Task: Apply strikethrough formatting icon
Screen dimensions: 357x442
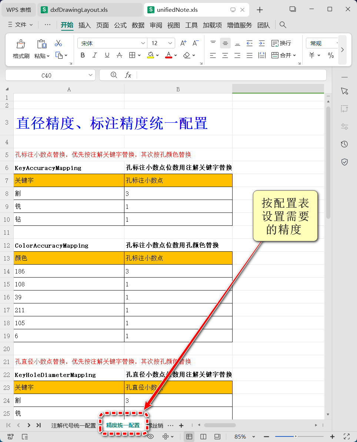Action: pos(120,55)
